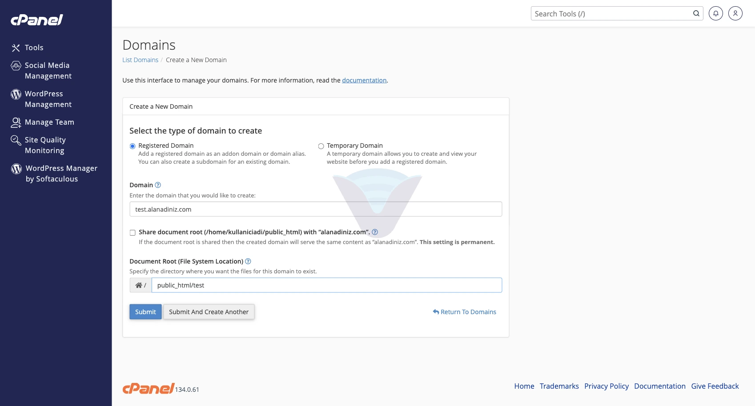Click the WordPress Manager by Softaculous label
755x406 pixels.
pos(61,173)
